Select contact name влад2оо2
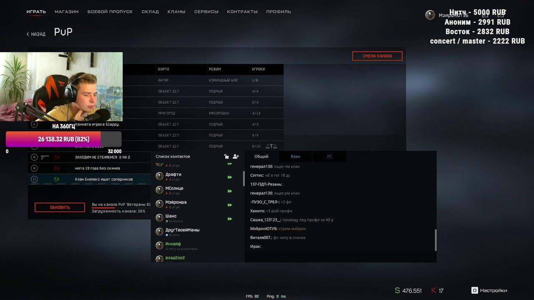 (175, 257)
